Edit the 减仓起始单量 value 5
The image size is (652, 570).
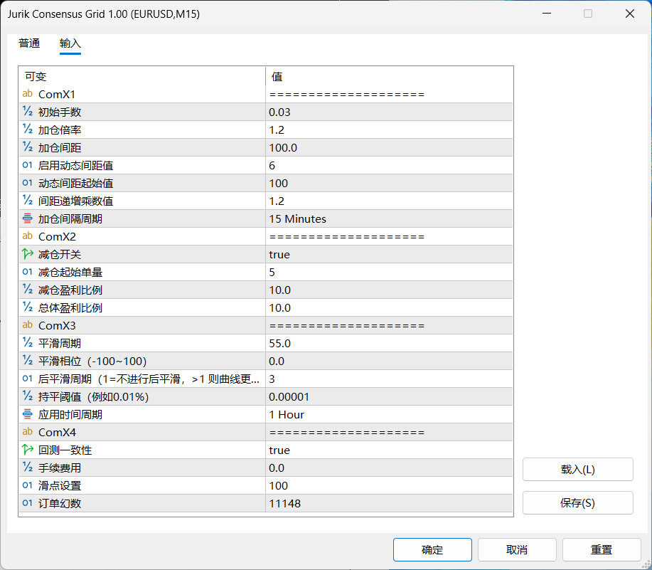tap(389, 272)
